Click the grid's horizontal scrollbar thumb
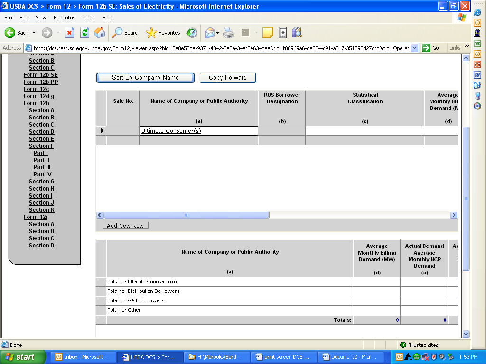The height and width of the screenshot is (364, 486). coord(187,215)
